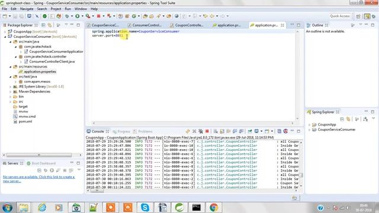Expand the CouponApp project in Package Explorer

[x=5, y=31]
